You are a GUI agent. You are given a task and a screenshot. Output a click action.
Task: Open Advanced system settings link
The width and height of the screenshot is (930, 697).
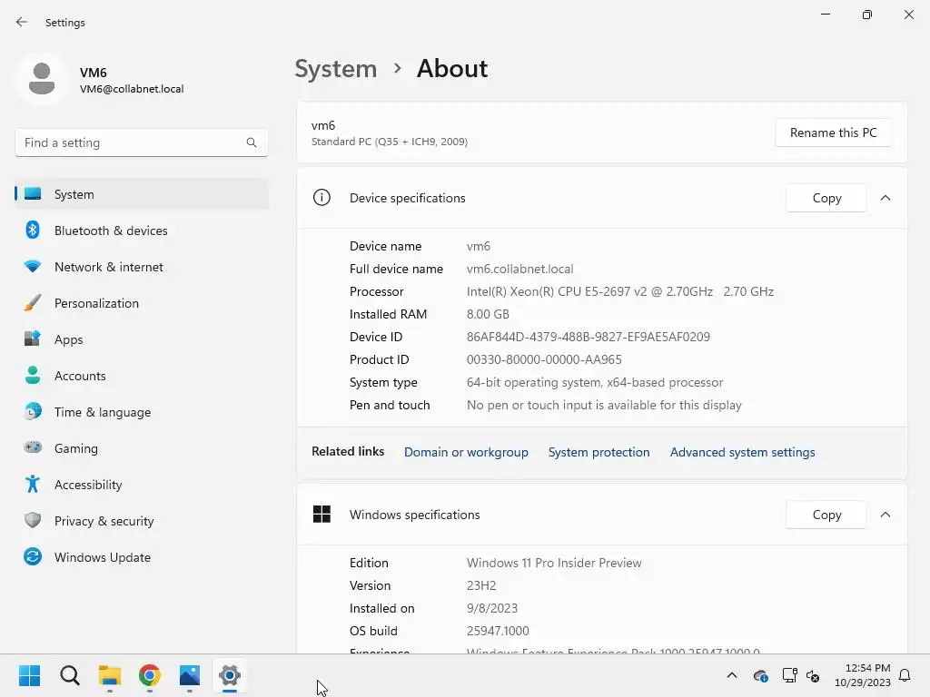pyautogui.click(x=743, y=452)
